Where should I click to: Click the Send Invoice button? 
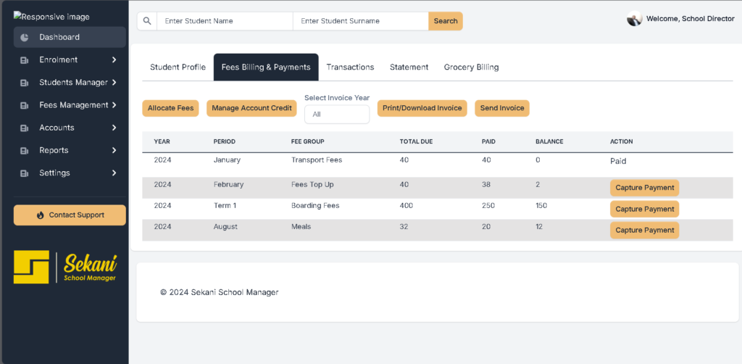point(502,108)
